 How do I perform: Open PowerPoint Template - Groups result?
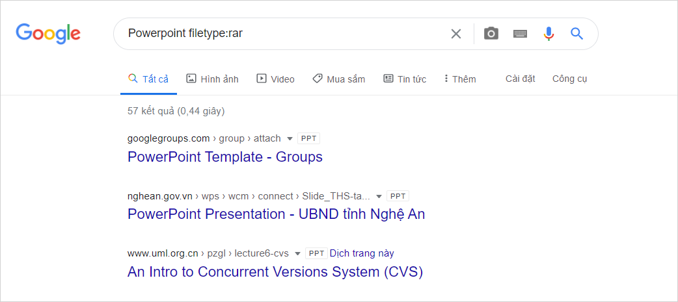[225, 157]
